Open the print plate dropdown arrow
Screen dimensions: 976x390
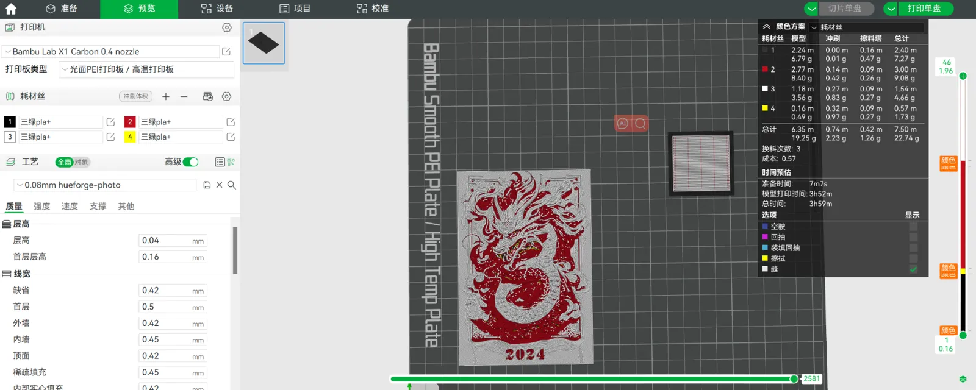[891, 9]
